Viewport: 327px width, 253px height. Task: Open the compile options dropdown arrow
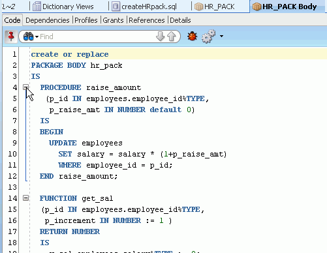click(x=221, y=37)
